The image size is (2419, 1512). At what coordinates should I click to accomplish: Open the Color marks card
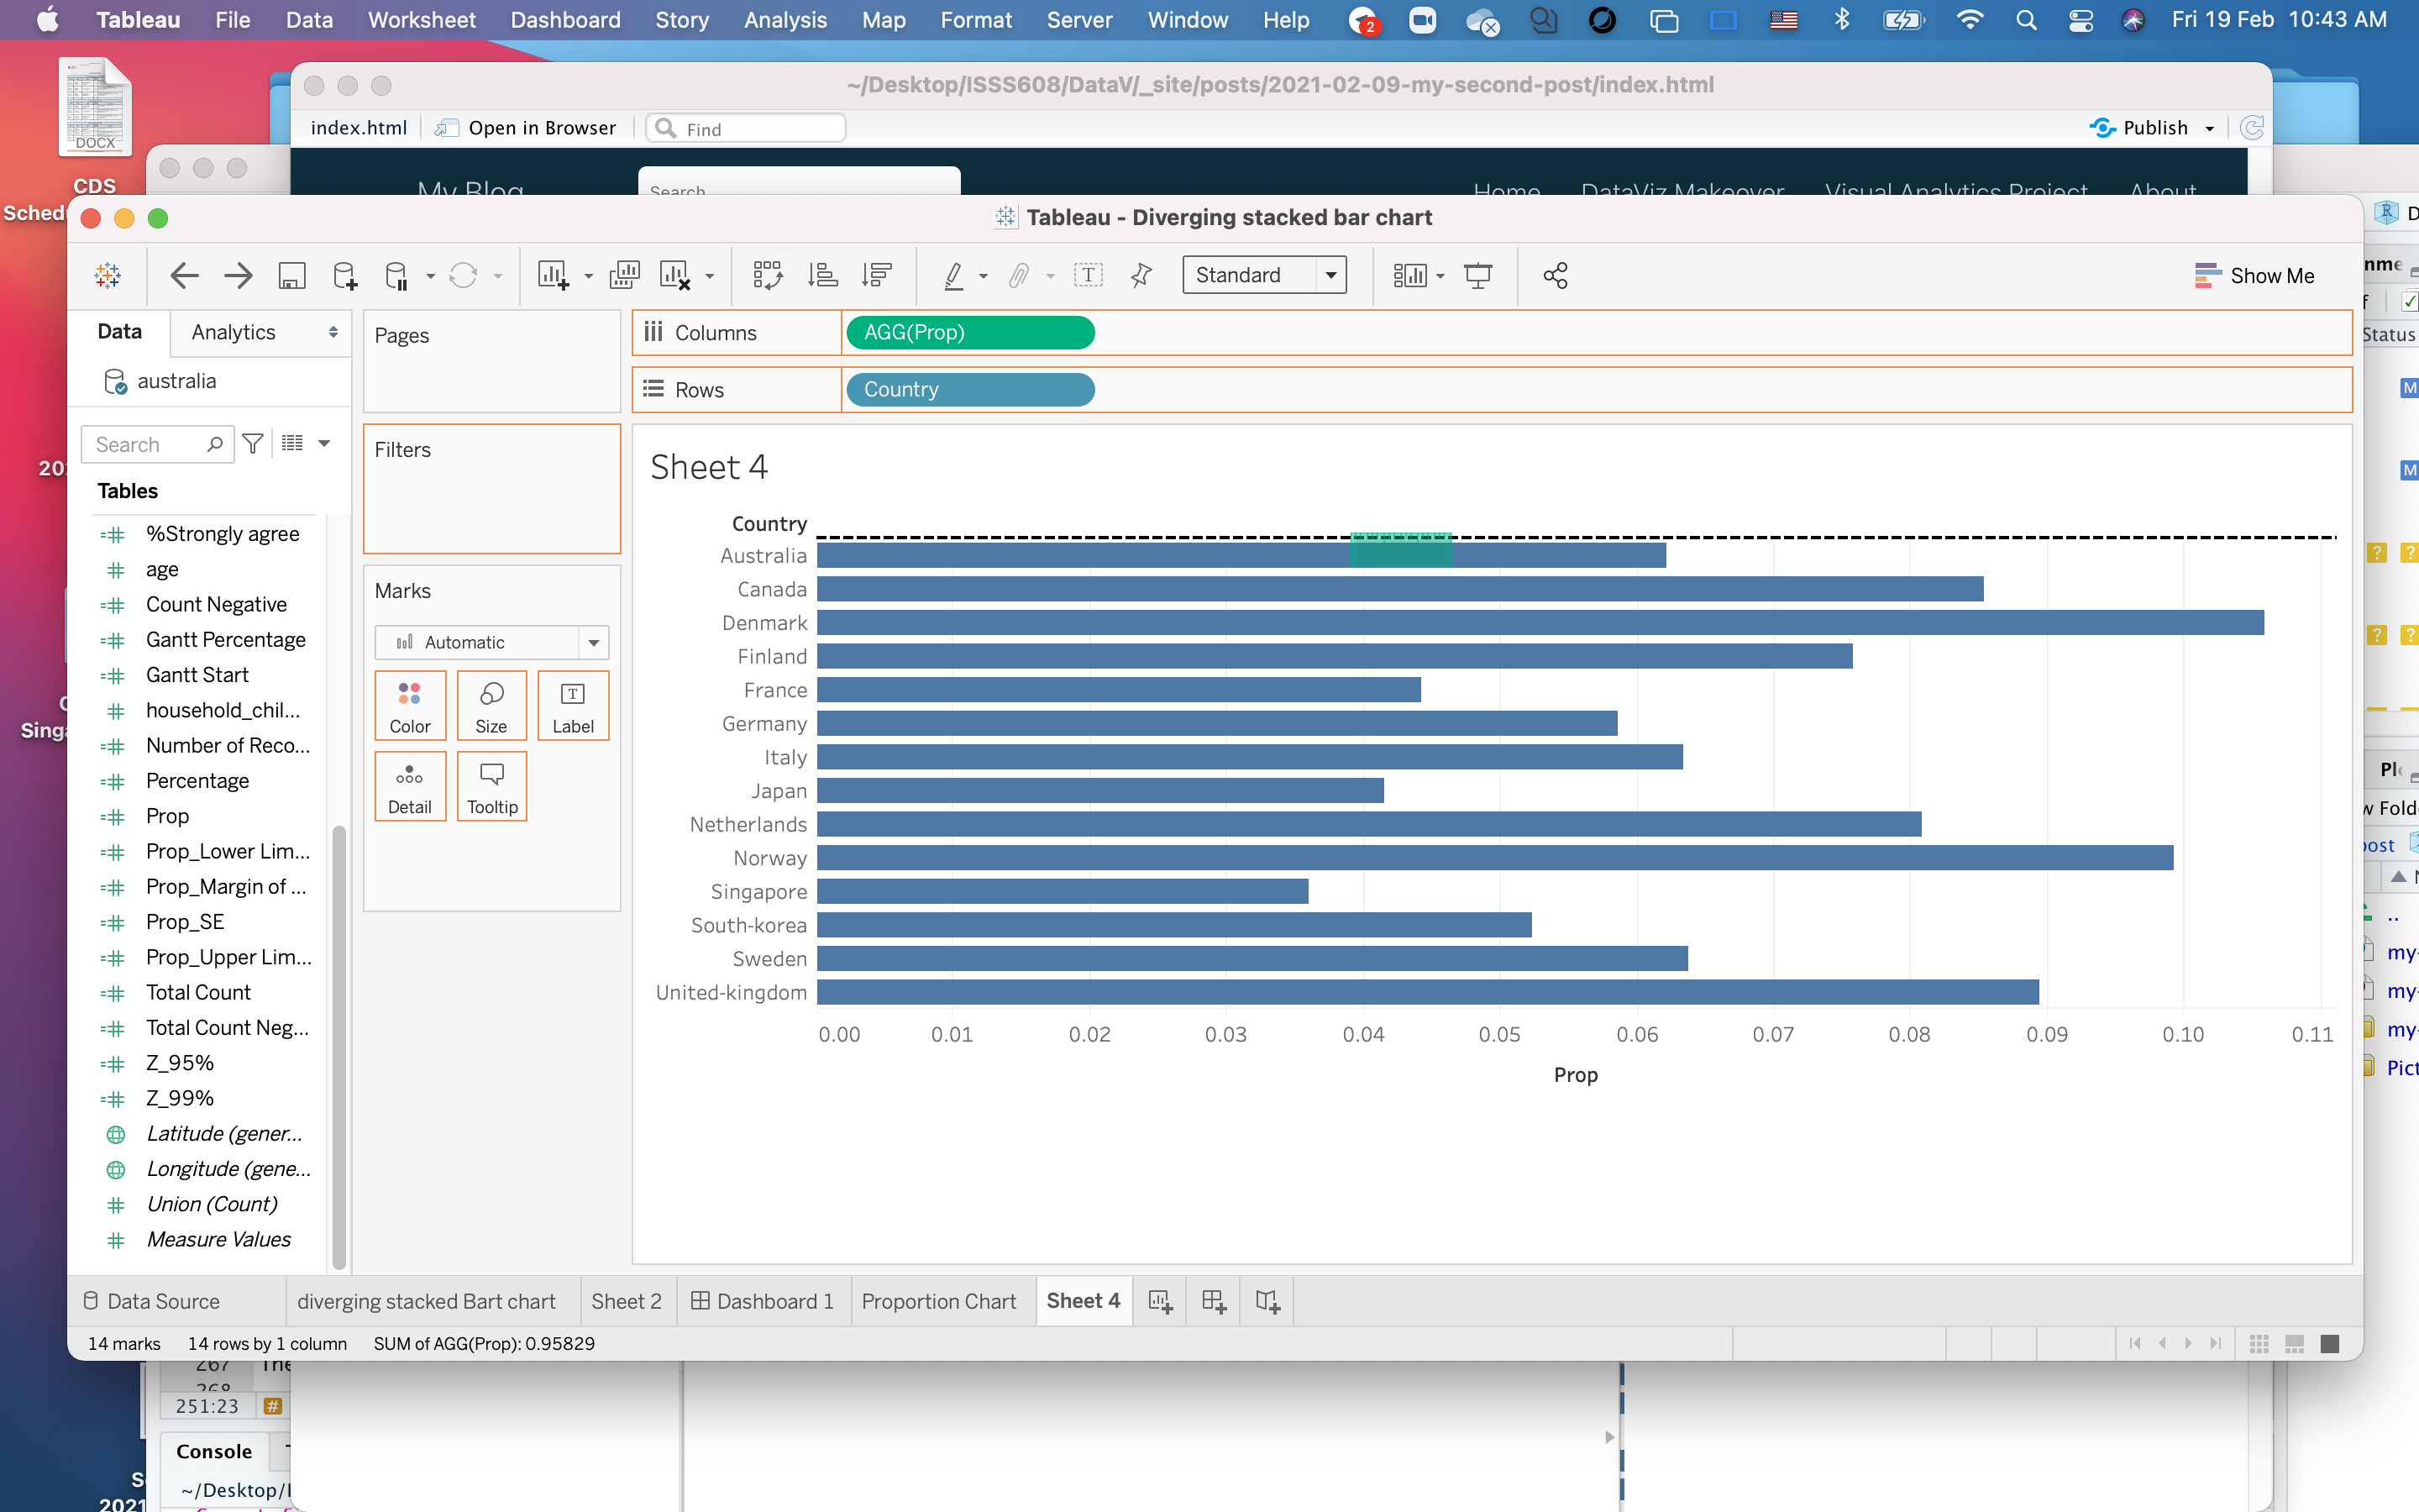410,706
